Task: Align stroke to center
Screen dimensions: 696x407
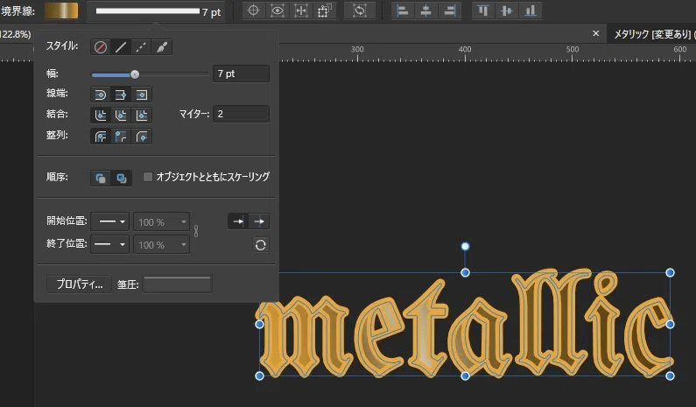Action: click(101, 137)
